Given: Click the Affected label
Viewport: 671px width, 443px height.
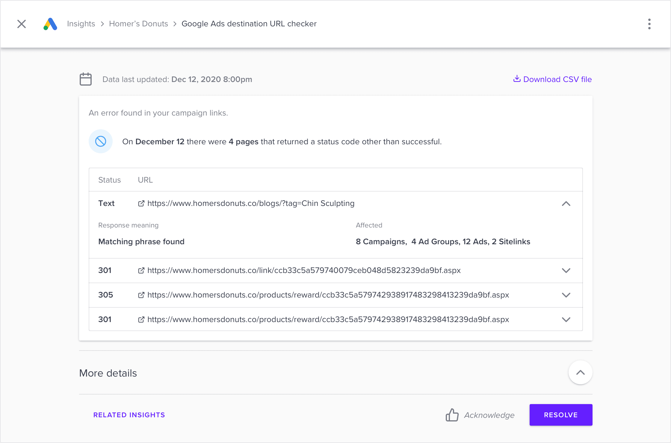Looking at the screenshot, I should (369, 225).
